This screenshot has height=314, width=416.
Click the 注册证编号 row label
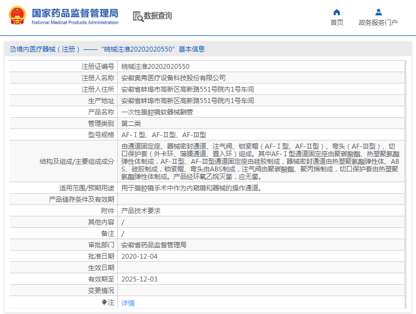click(98, 67)
